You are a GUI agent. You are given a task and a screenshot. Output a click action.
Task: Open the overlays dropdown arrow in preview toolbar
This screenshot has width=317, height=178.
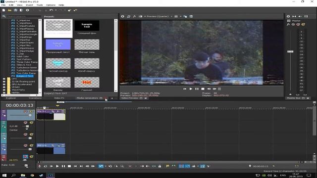(180, 16)
